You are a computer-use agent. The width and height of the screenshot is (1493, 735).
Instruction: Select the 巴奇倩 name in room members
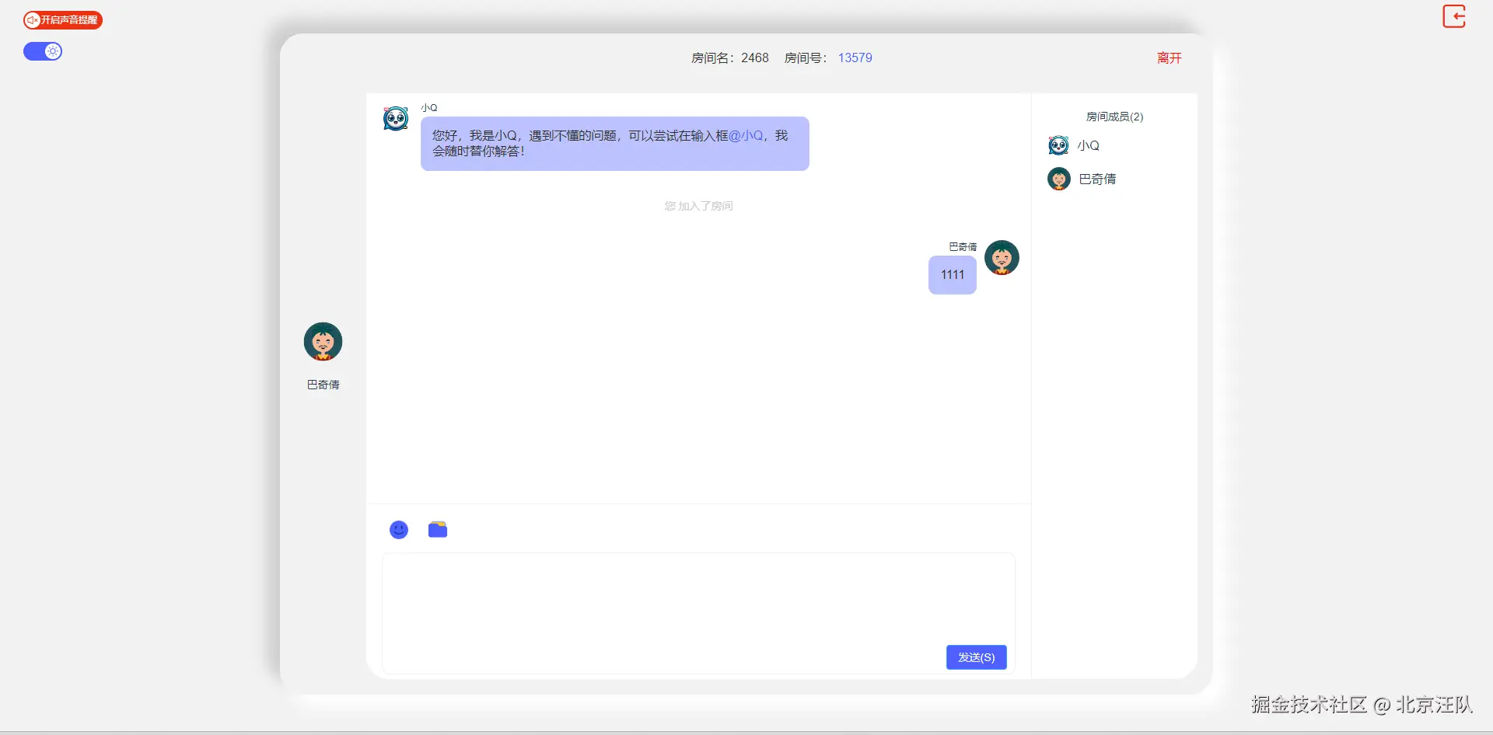tap(1097, 179)
